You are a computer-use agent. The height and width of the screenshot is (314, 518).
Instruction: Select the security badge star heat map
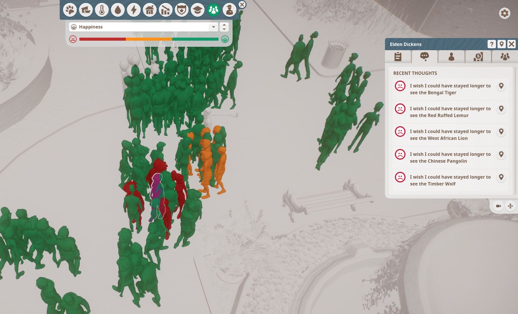point(182,10)
